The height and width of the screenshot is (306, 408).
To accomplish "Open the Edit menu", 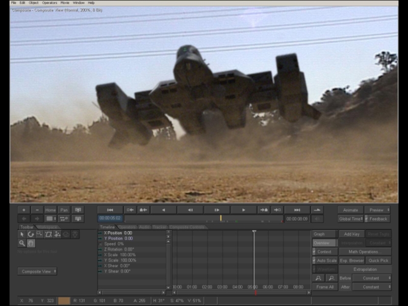I will [22, 3].
